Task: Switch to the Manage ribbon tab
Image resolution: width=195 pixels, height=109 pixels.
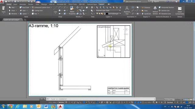Action: pyautogui.click(x=44, y=4)
